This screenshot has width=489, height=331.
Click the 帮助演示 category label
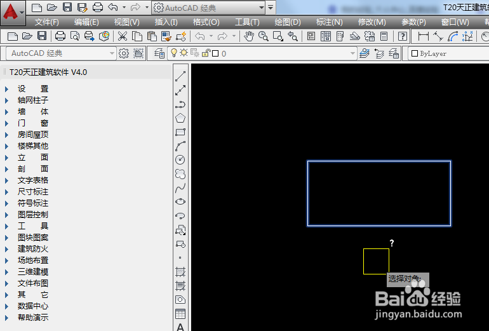tap(33, 318)
